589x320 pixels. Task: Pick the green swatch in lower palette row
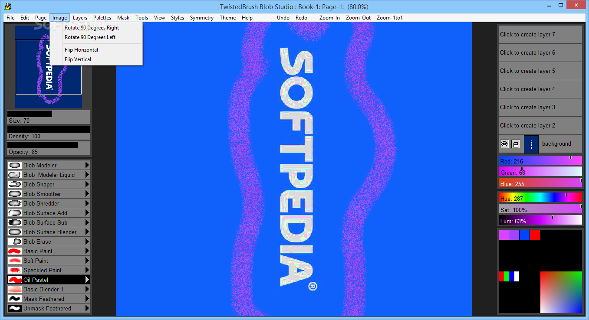(x=507, y=276)
